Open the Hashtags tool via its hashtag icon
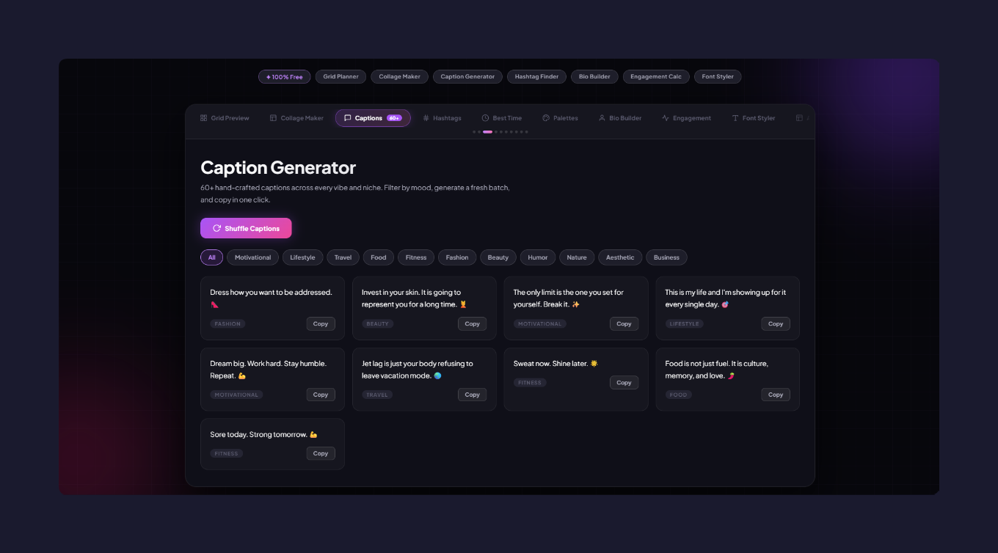998x553 pixels. [426, 117]
